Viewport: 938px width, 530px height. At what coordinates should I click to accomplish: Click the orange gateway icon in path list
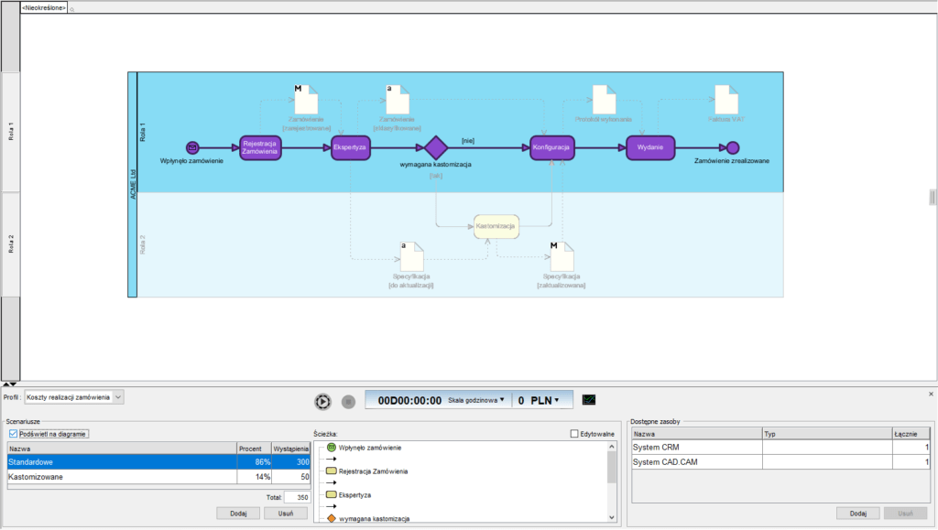click(332, 518)
